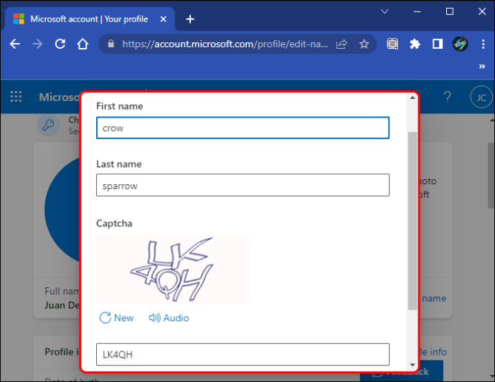Open the screenshot capture extension

pos(392,44)
